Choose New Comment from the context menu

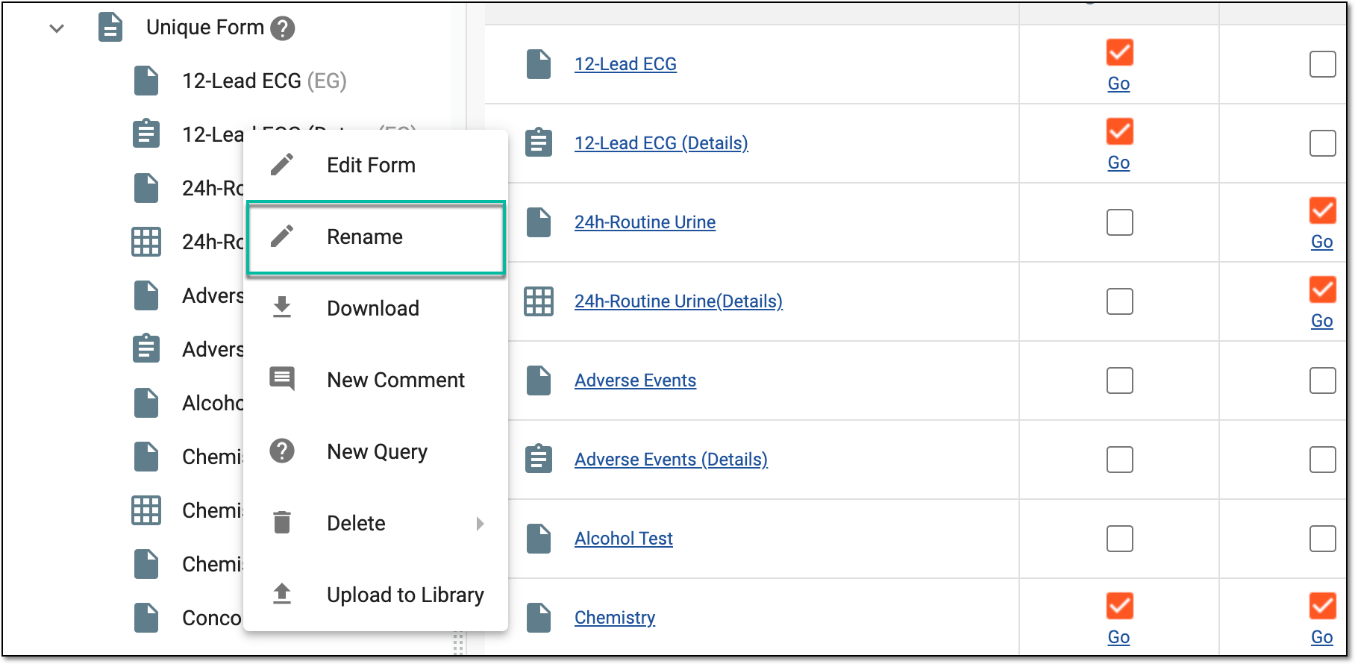tap(376, 380)
